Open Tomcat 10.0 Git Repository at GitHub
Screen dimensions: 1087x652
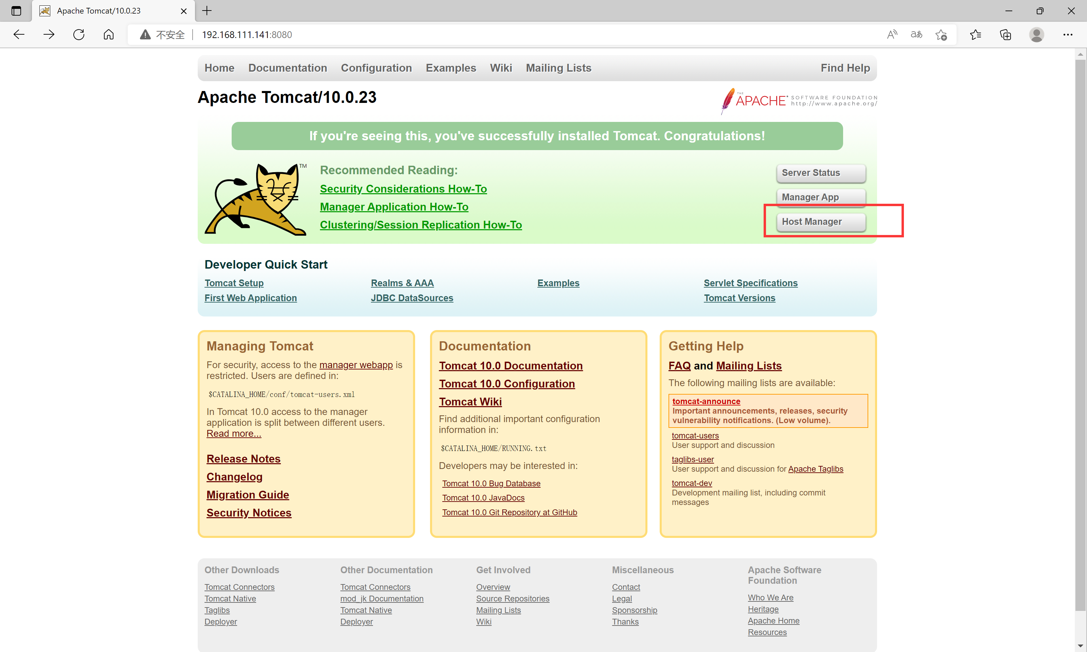pos(510,513)
